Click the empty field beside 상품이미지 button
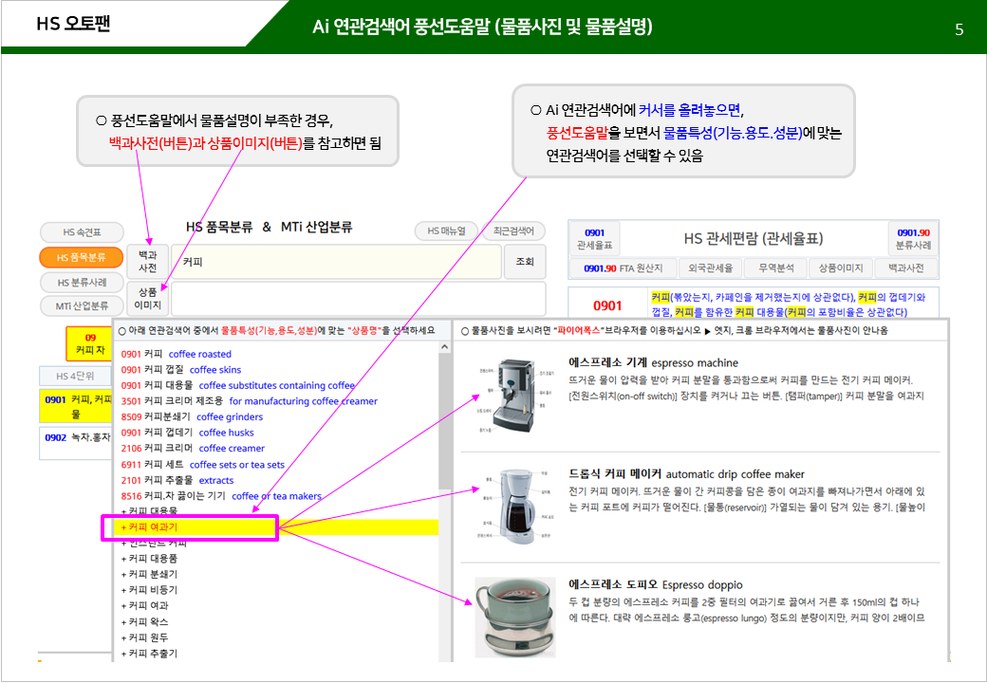The height and width of the screenshot is (683, 987). (x=358, y=299)
